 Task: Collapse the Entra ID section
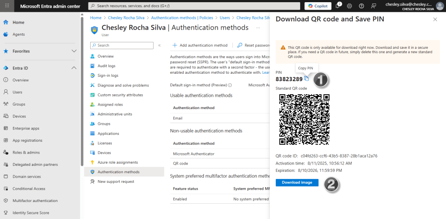tap(74, 68)
